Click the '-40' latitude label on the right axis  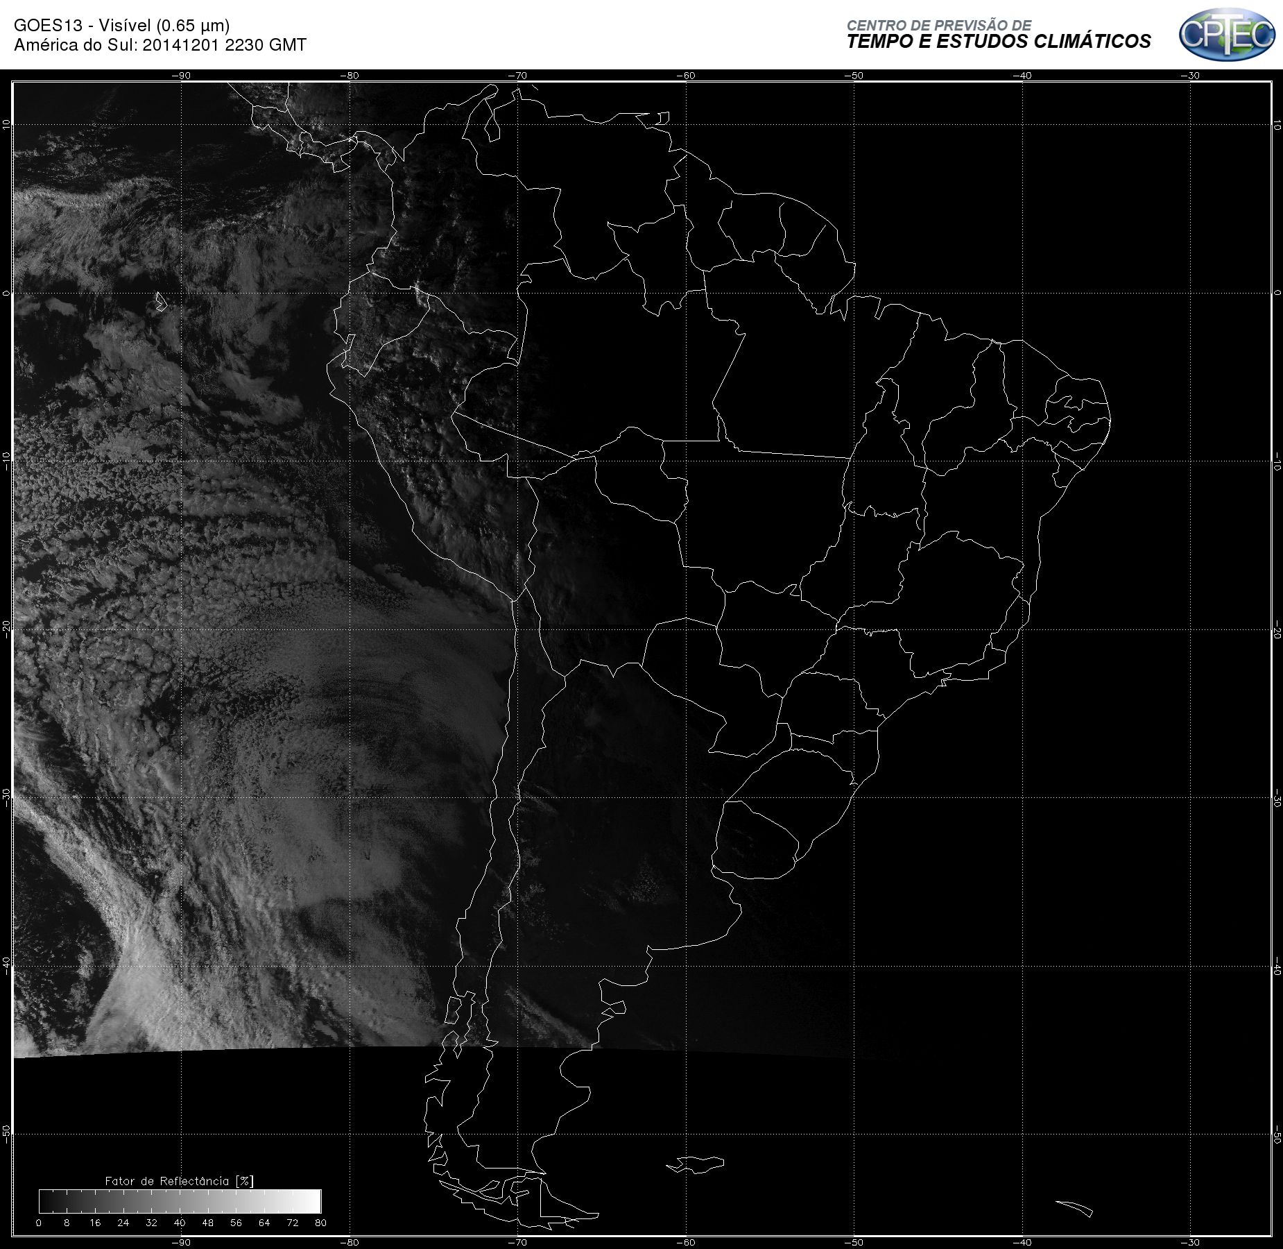(x=1277, y=966)
